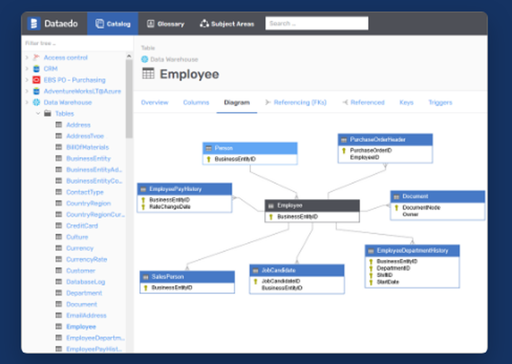Switch to the Referencing (FKs) tab

pos(296,102)
